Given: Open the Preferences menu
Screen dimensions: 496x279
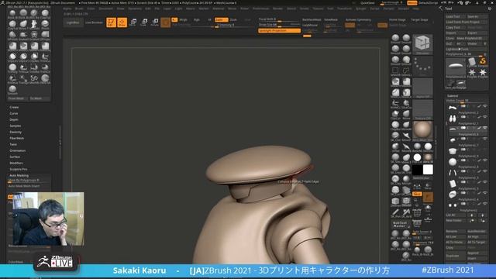Looking at the screenshot, I should click(260, 9).
